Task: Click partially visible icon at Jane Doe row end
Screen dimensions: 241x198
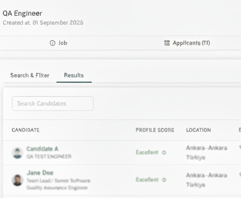Action: (x=240, y=174)
